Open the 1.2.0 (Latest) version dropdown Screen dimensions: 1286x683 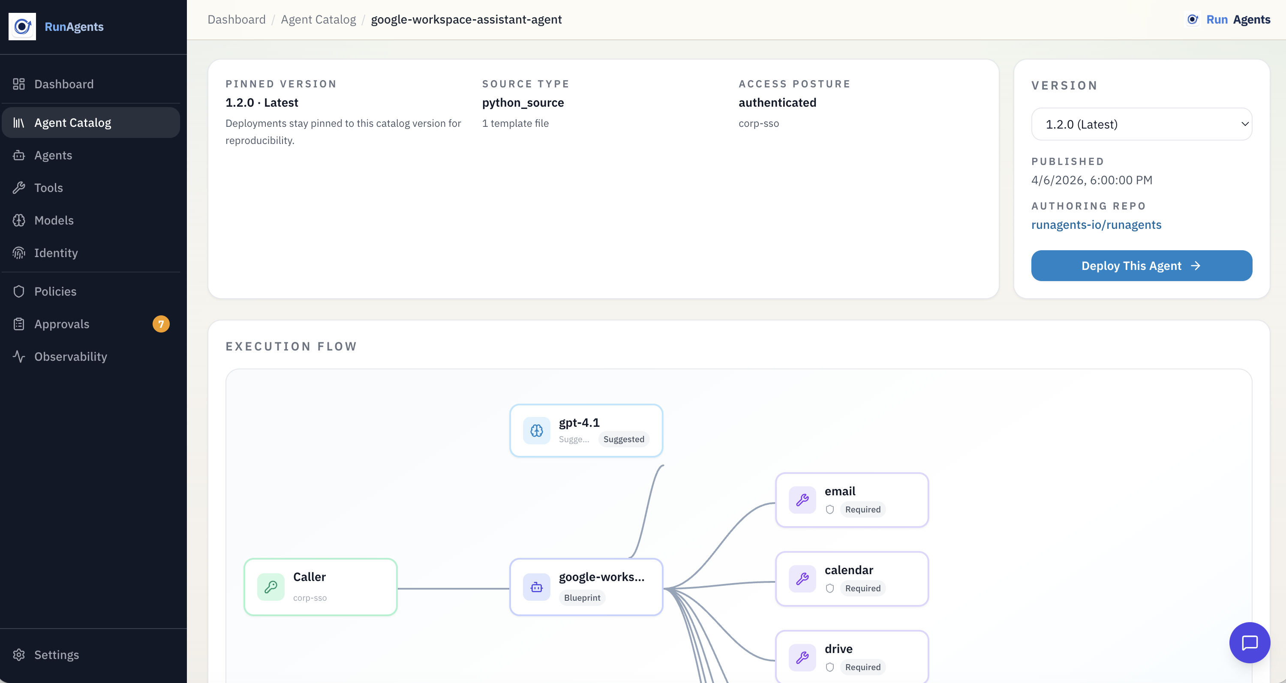pyautogui.click(x=1141, y=124)
